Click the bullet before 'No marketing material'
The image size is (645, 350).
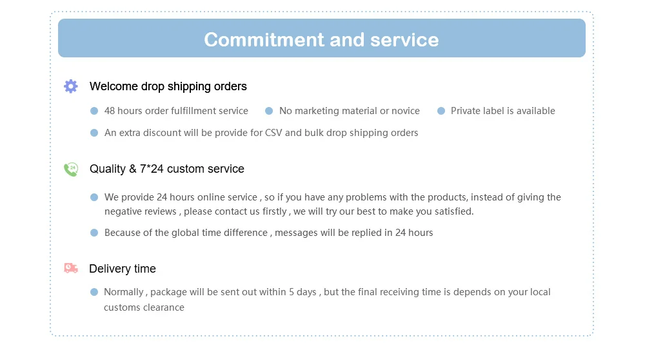(x=269, y=111)
